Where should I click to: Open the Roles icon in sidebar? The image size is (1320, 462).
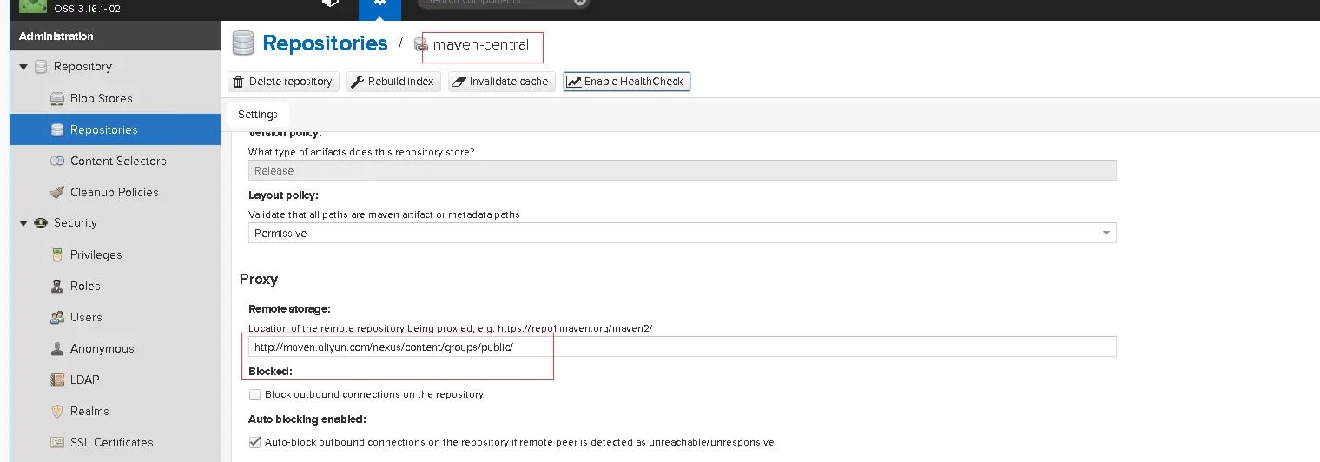[x=57, y=286]
